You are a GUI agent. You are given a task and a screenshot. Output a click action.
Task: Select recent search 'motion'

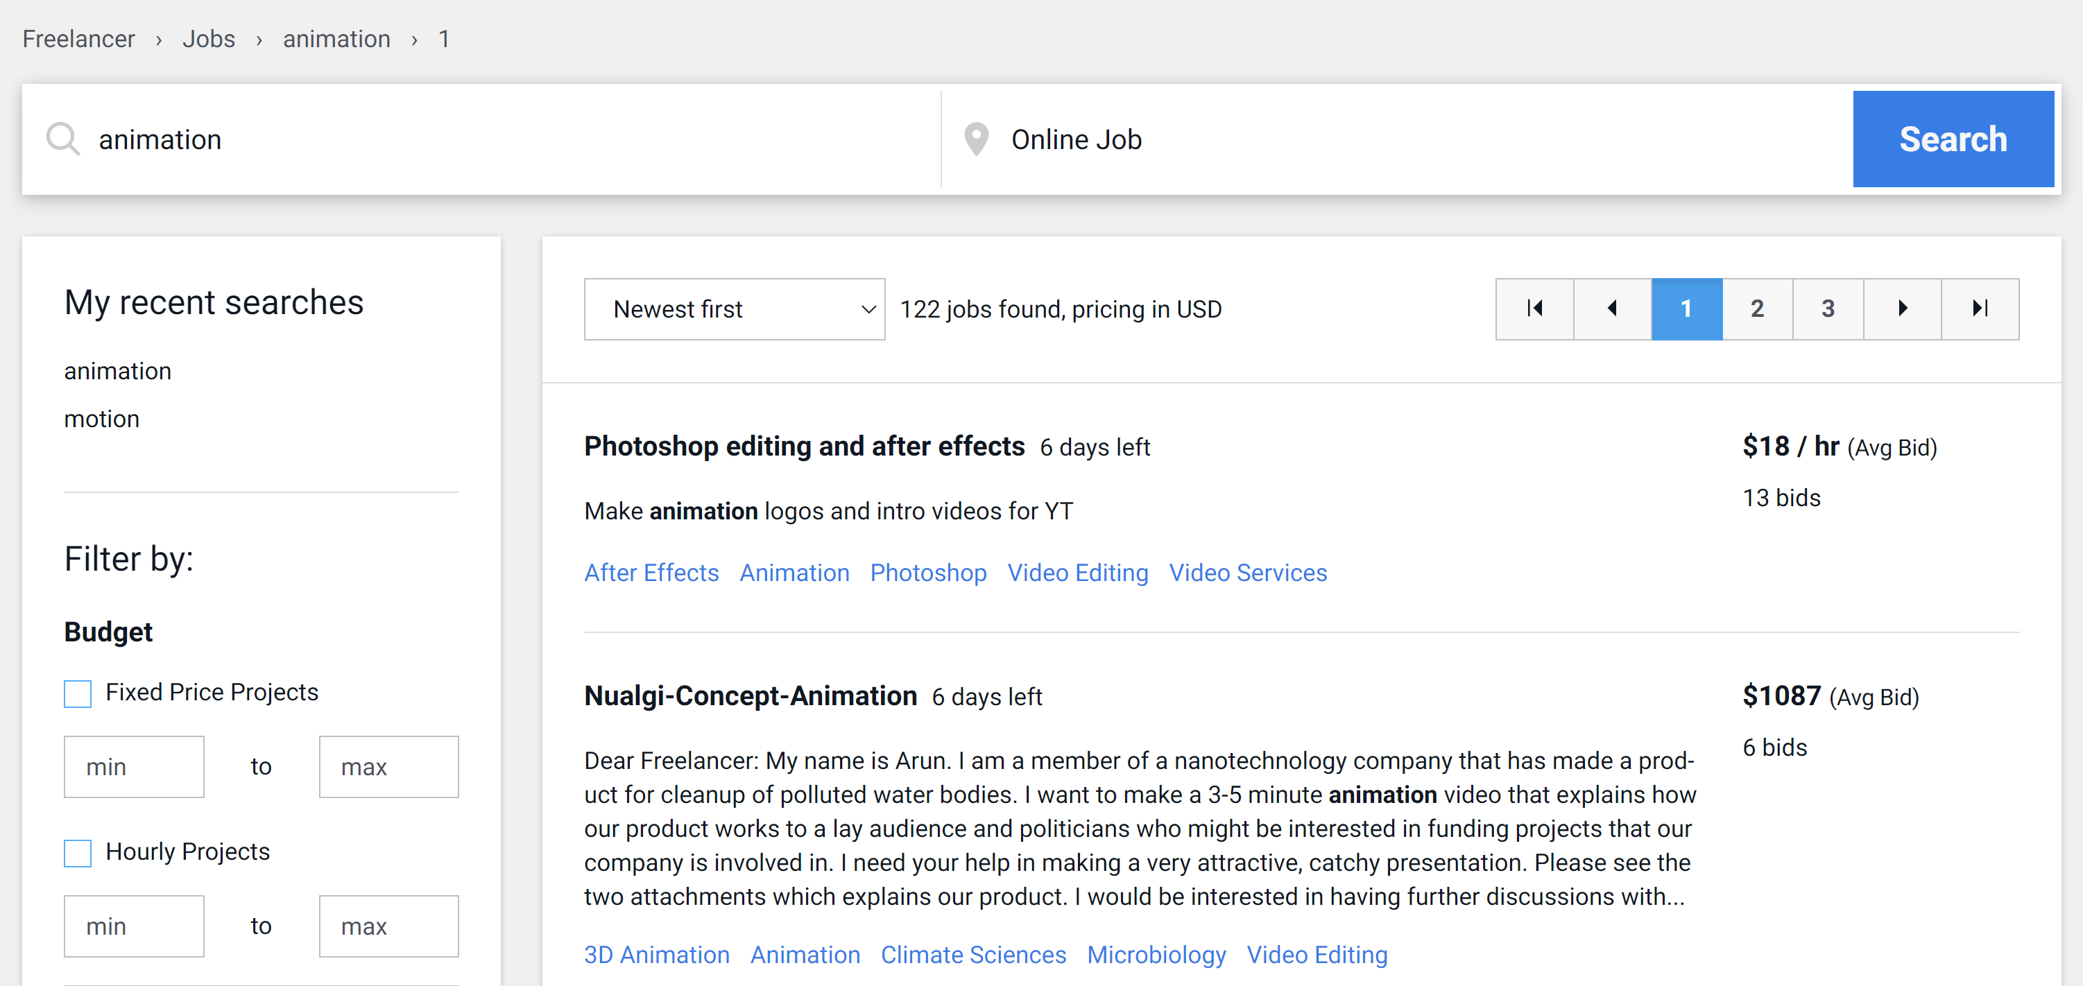coord(101,419)
